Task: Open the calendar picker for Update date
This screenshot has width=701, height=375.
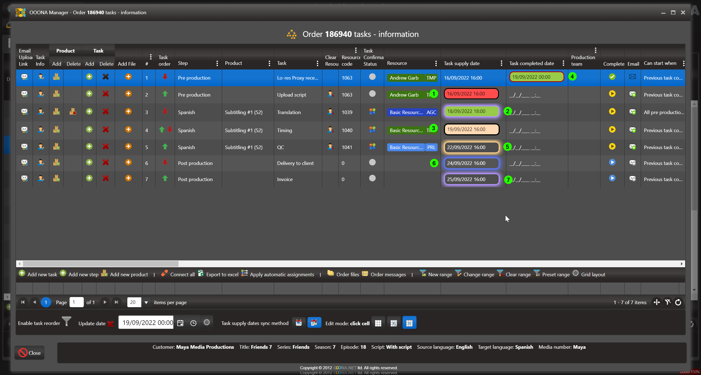Action: 180,323
